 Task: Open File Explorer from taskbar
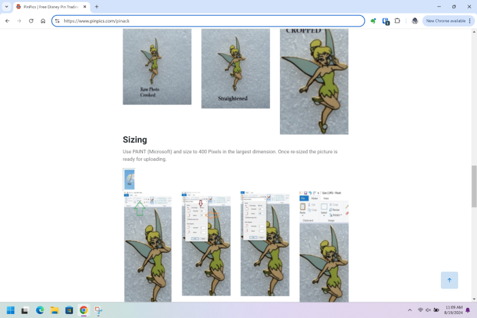(x=55, y=310)
